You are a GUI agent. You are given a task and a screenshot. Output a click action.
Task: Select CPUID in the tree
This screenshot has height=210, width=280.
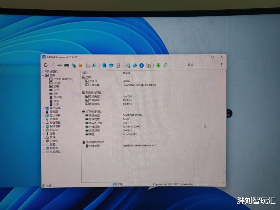click(57, 83)
